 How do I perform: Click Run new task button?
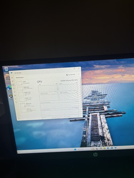point(71,75)
